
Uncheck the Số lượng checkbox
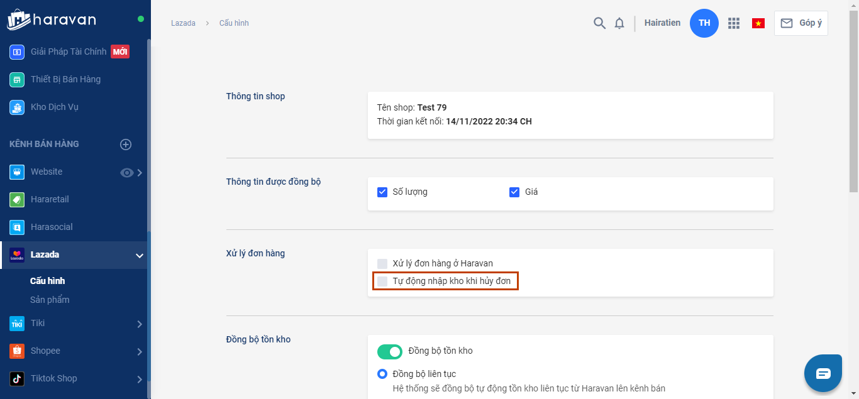(x=382, y=192)
